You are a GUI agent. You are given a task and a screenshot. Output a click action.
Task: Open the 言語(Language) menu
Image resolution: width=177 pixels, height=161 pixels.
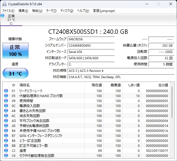[x=104, y=11]
